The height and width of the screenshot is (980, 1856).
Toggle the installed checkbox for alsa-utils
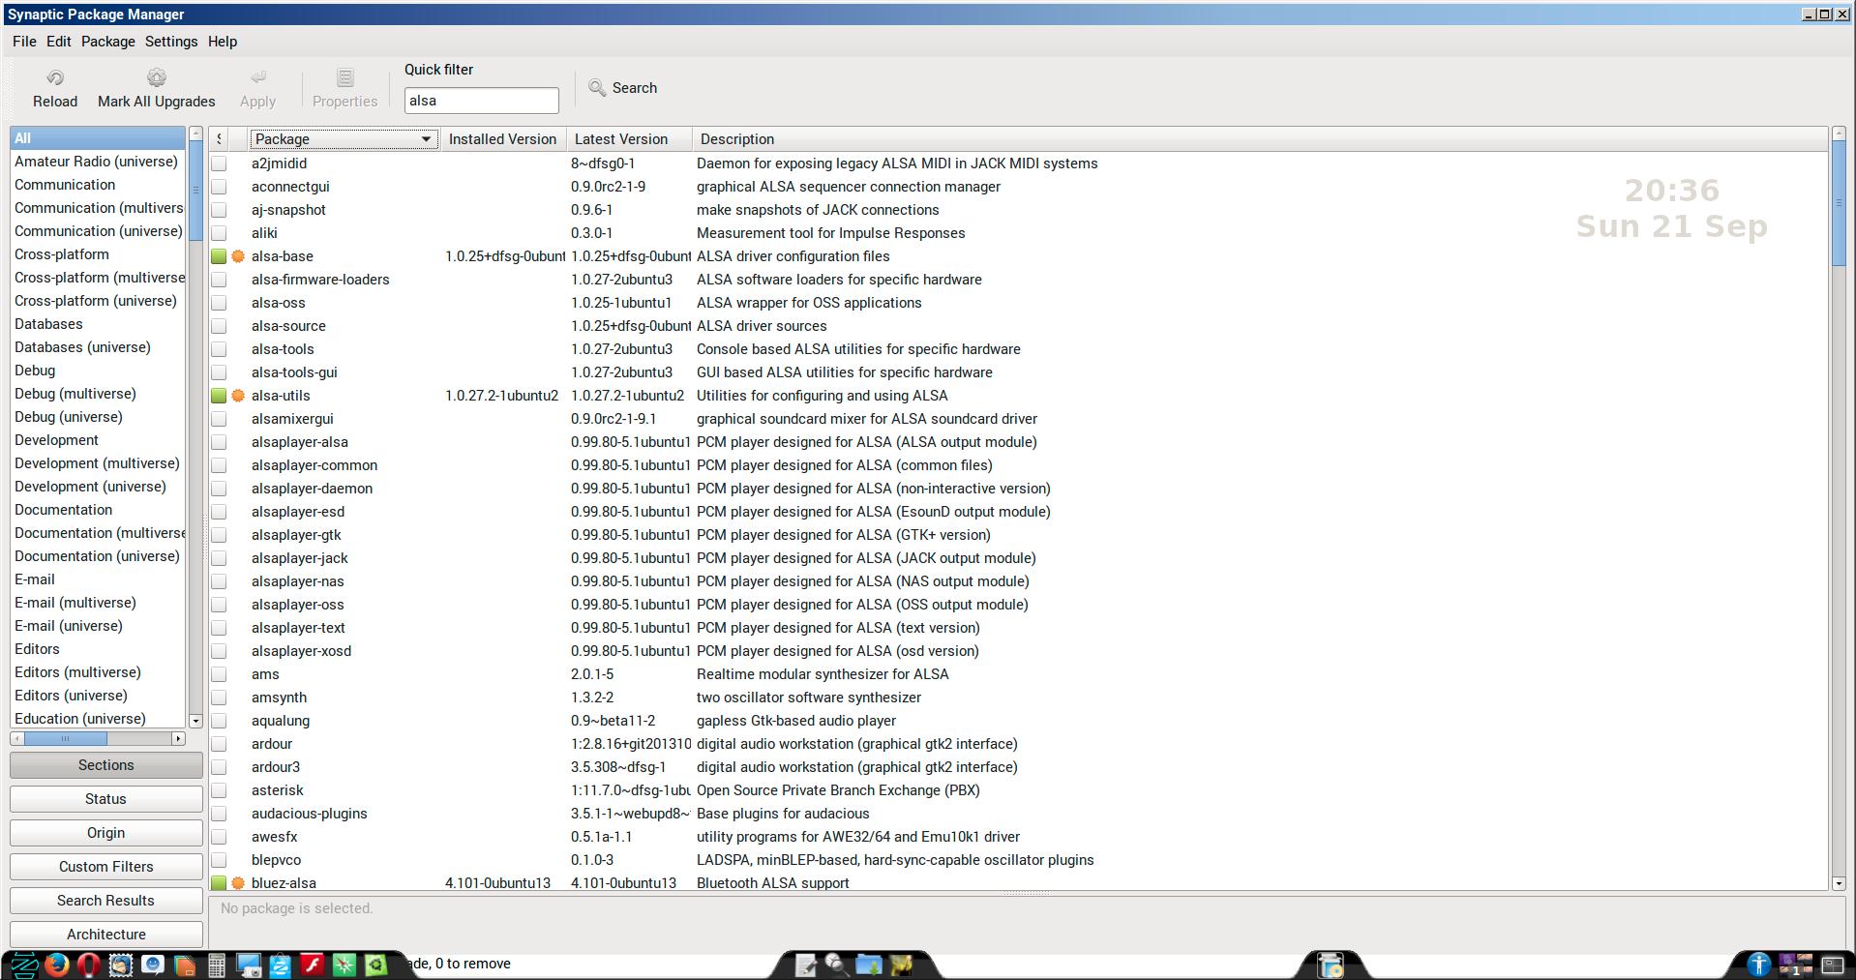click(220, 396)
